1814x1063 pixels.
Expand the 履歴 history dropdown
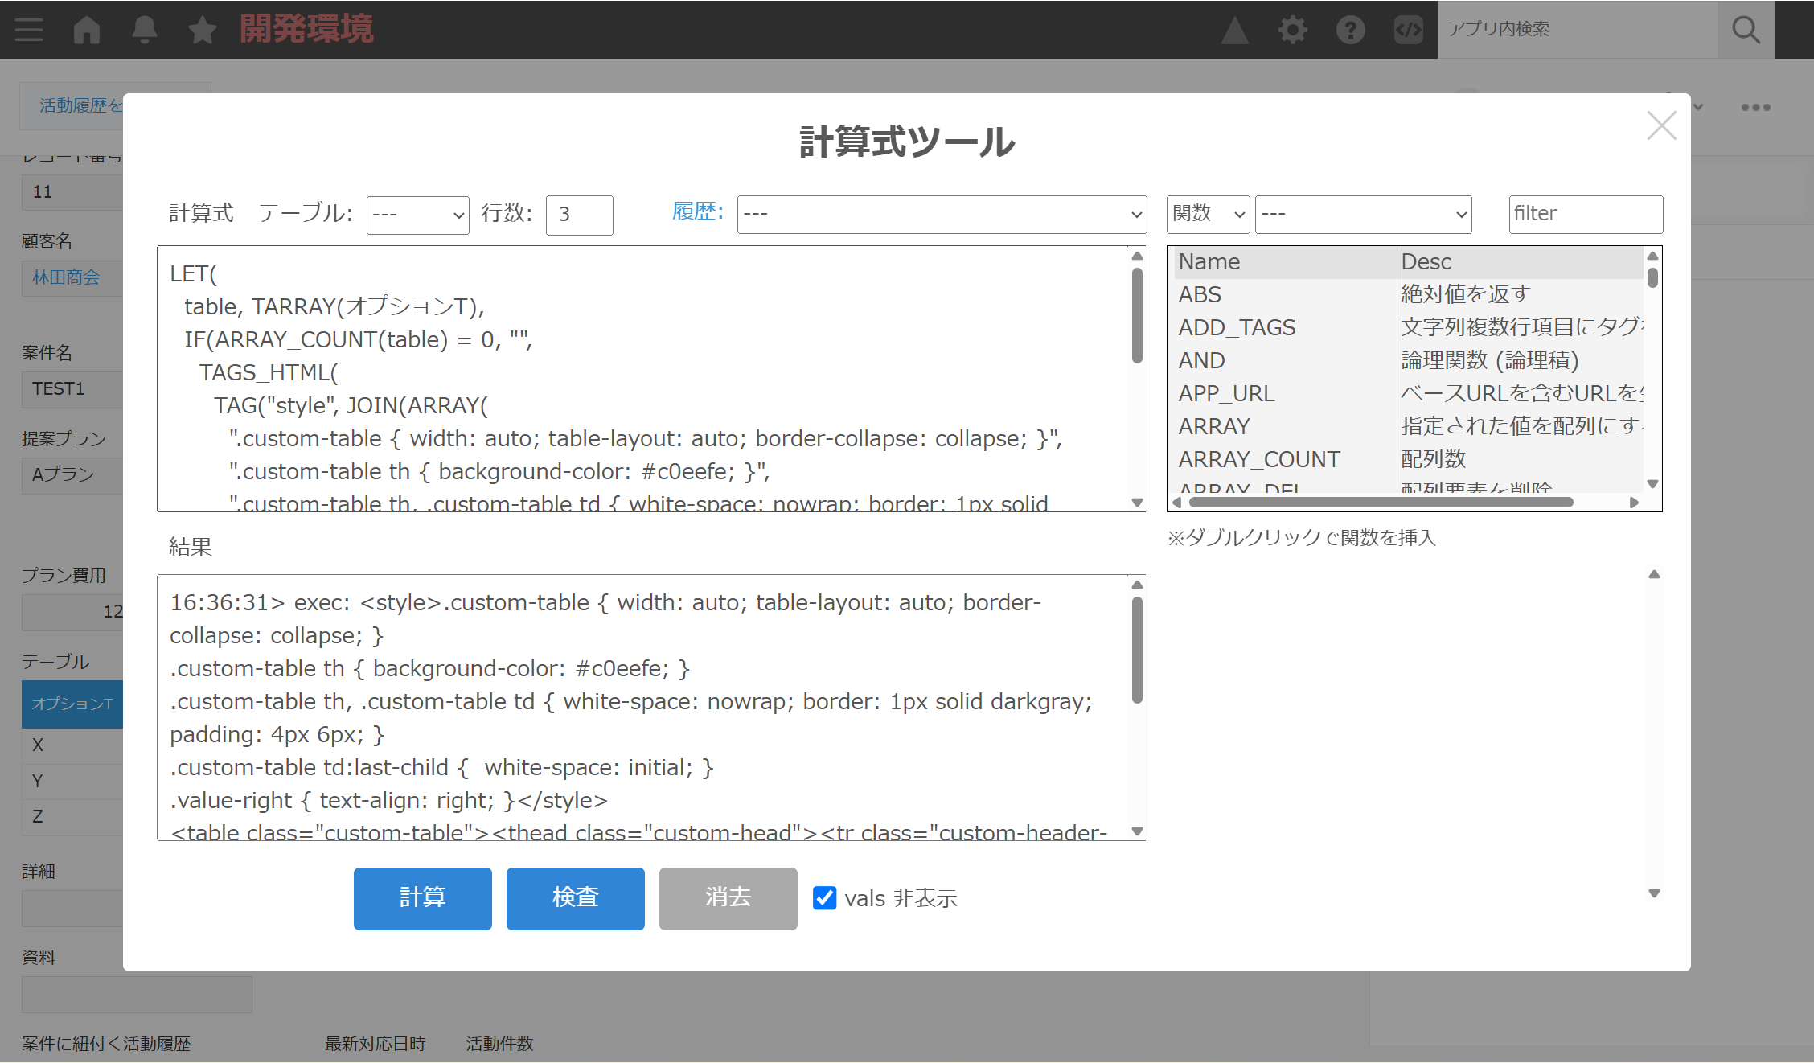click(x=942, y=215)
